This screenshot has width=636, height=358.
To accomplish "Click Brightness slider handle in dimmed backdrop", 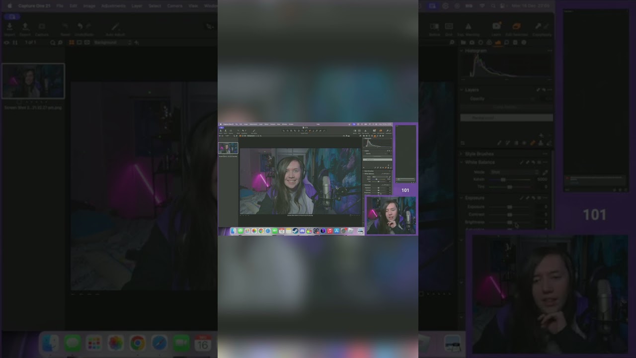I will coord(510,222).
